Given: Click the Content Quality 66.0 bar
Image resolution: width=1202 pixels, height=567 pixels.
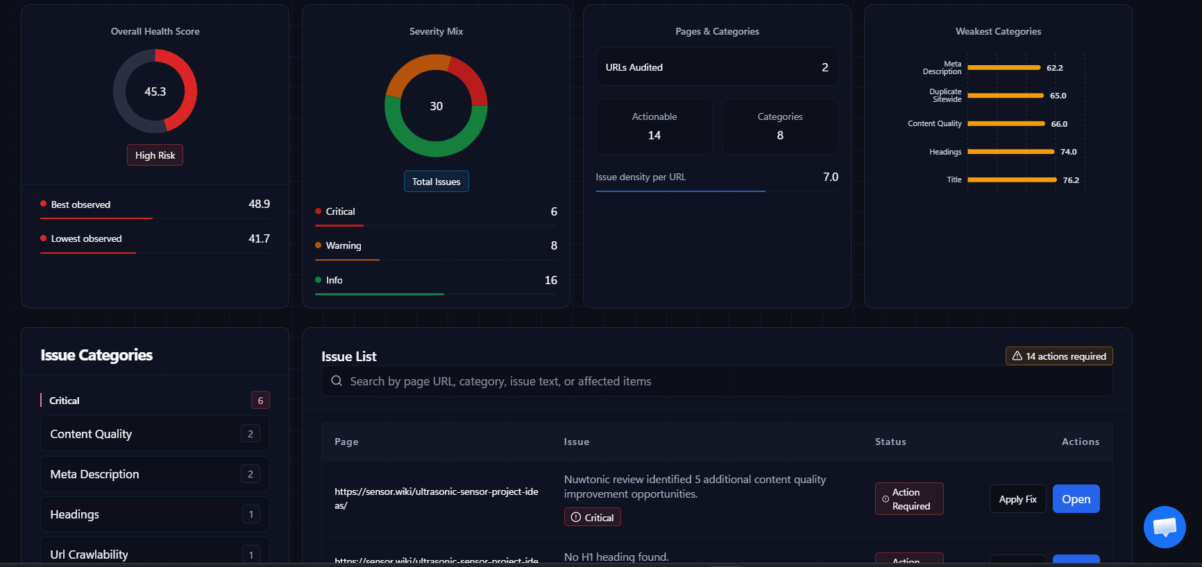Looking at the screenshot, I should point(1006,123).
